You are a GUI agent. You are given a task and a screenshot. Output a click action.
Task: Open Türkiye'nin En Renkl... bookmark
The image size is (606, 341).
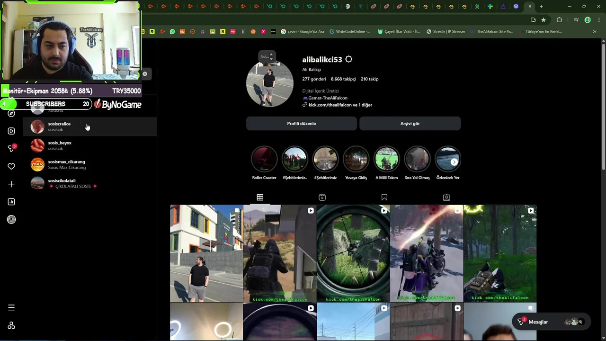(x=540, y=32)
